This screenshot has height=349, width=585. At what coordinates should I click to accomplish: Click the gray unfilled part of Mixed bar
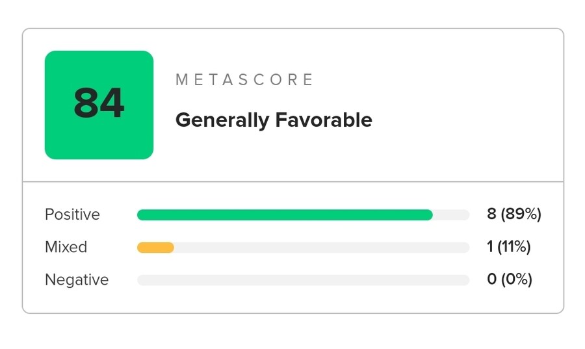coord(322,248)
